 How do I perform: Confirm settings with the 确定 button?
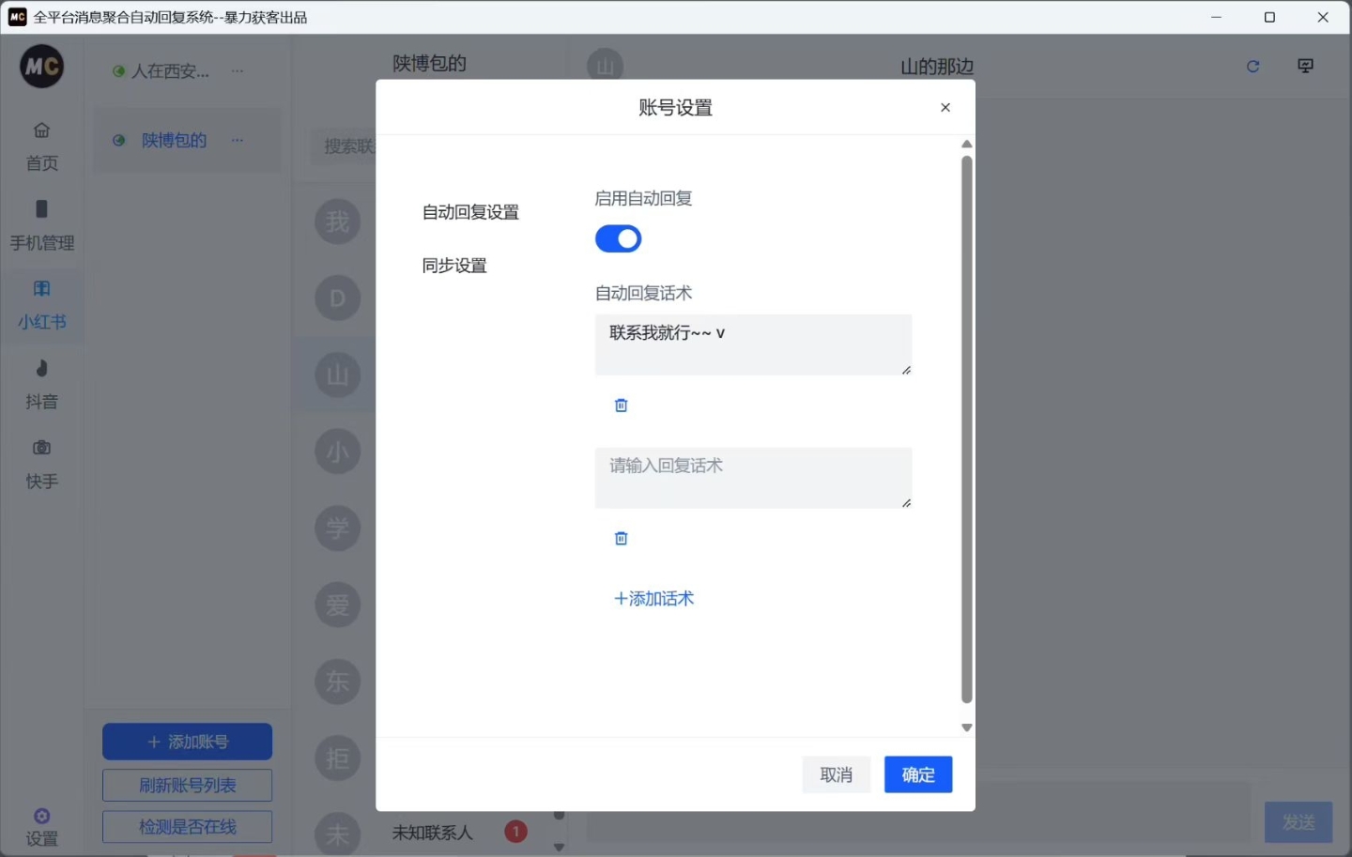tap(918, 774)
